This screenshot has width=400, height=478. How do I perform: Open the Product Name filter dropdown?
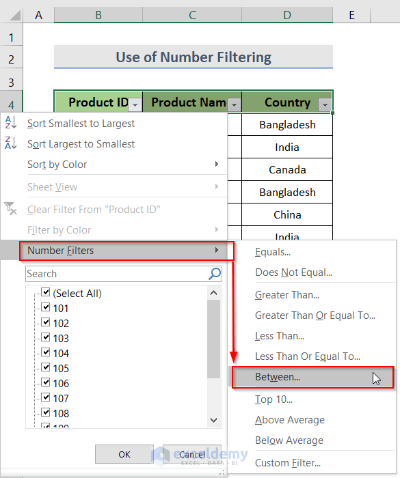pos(235,105)
